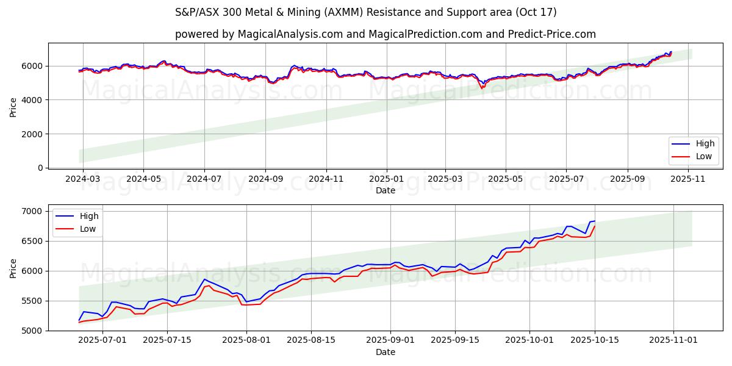Viewport: 732px width, 366px height.
Task: Click the 5000 tick on bottom y-axis
Action: click(32, 331)
